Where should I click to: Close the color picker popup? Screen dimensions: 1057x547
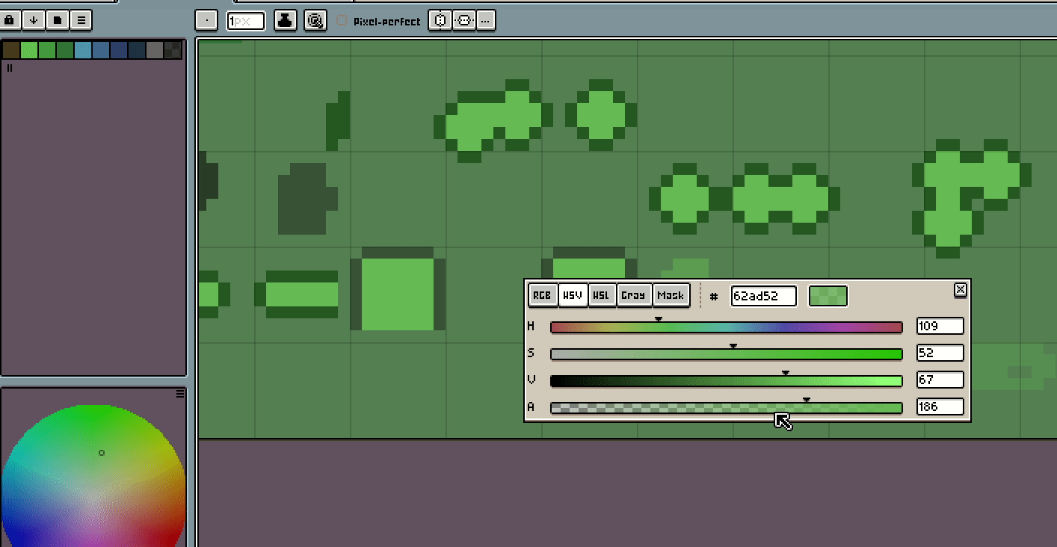pyautogui.click(x=961, y=290)
